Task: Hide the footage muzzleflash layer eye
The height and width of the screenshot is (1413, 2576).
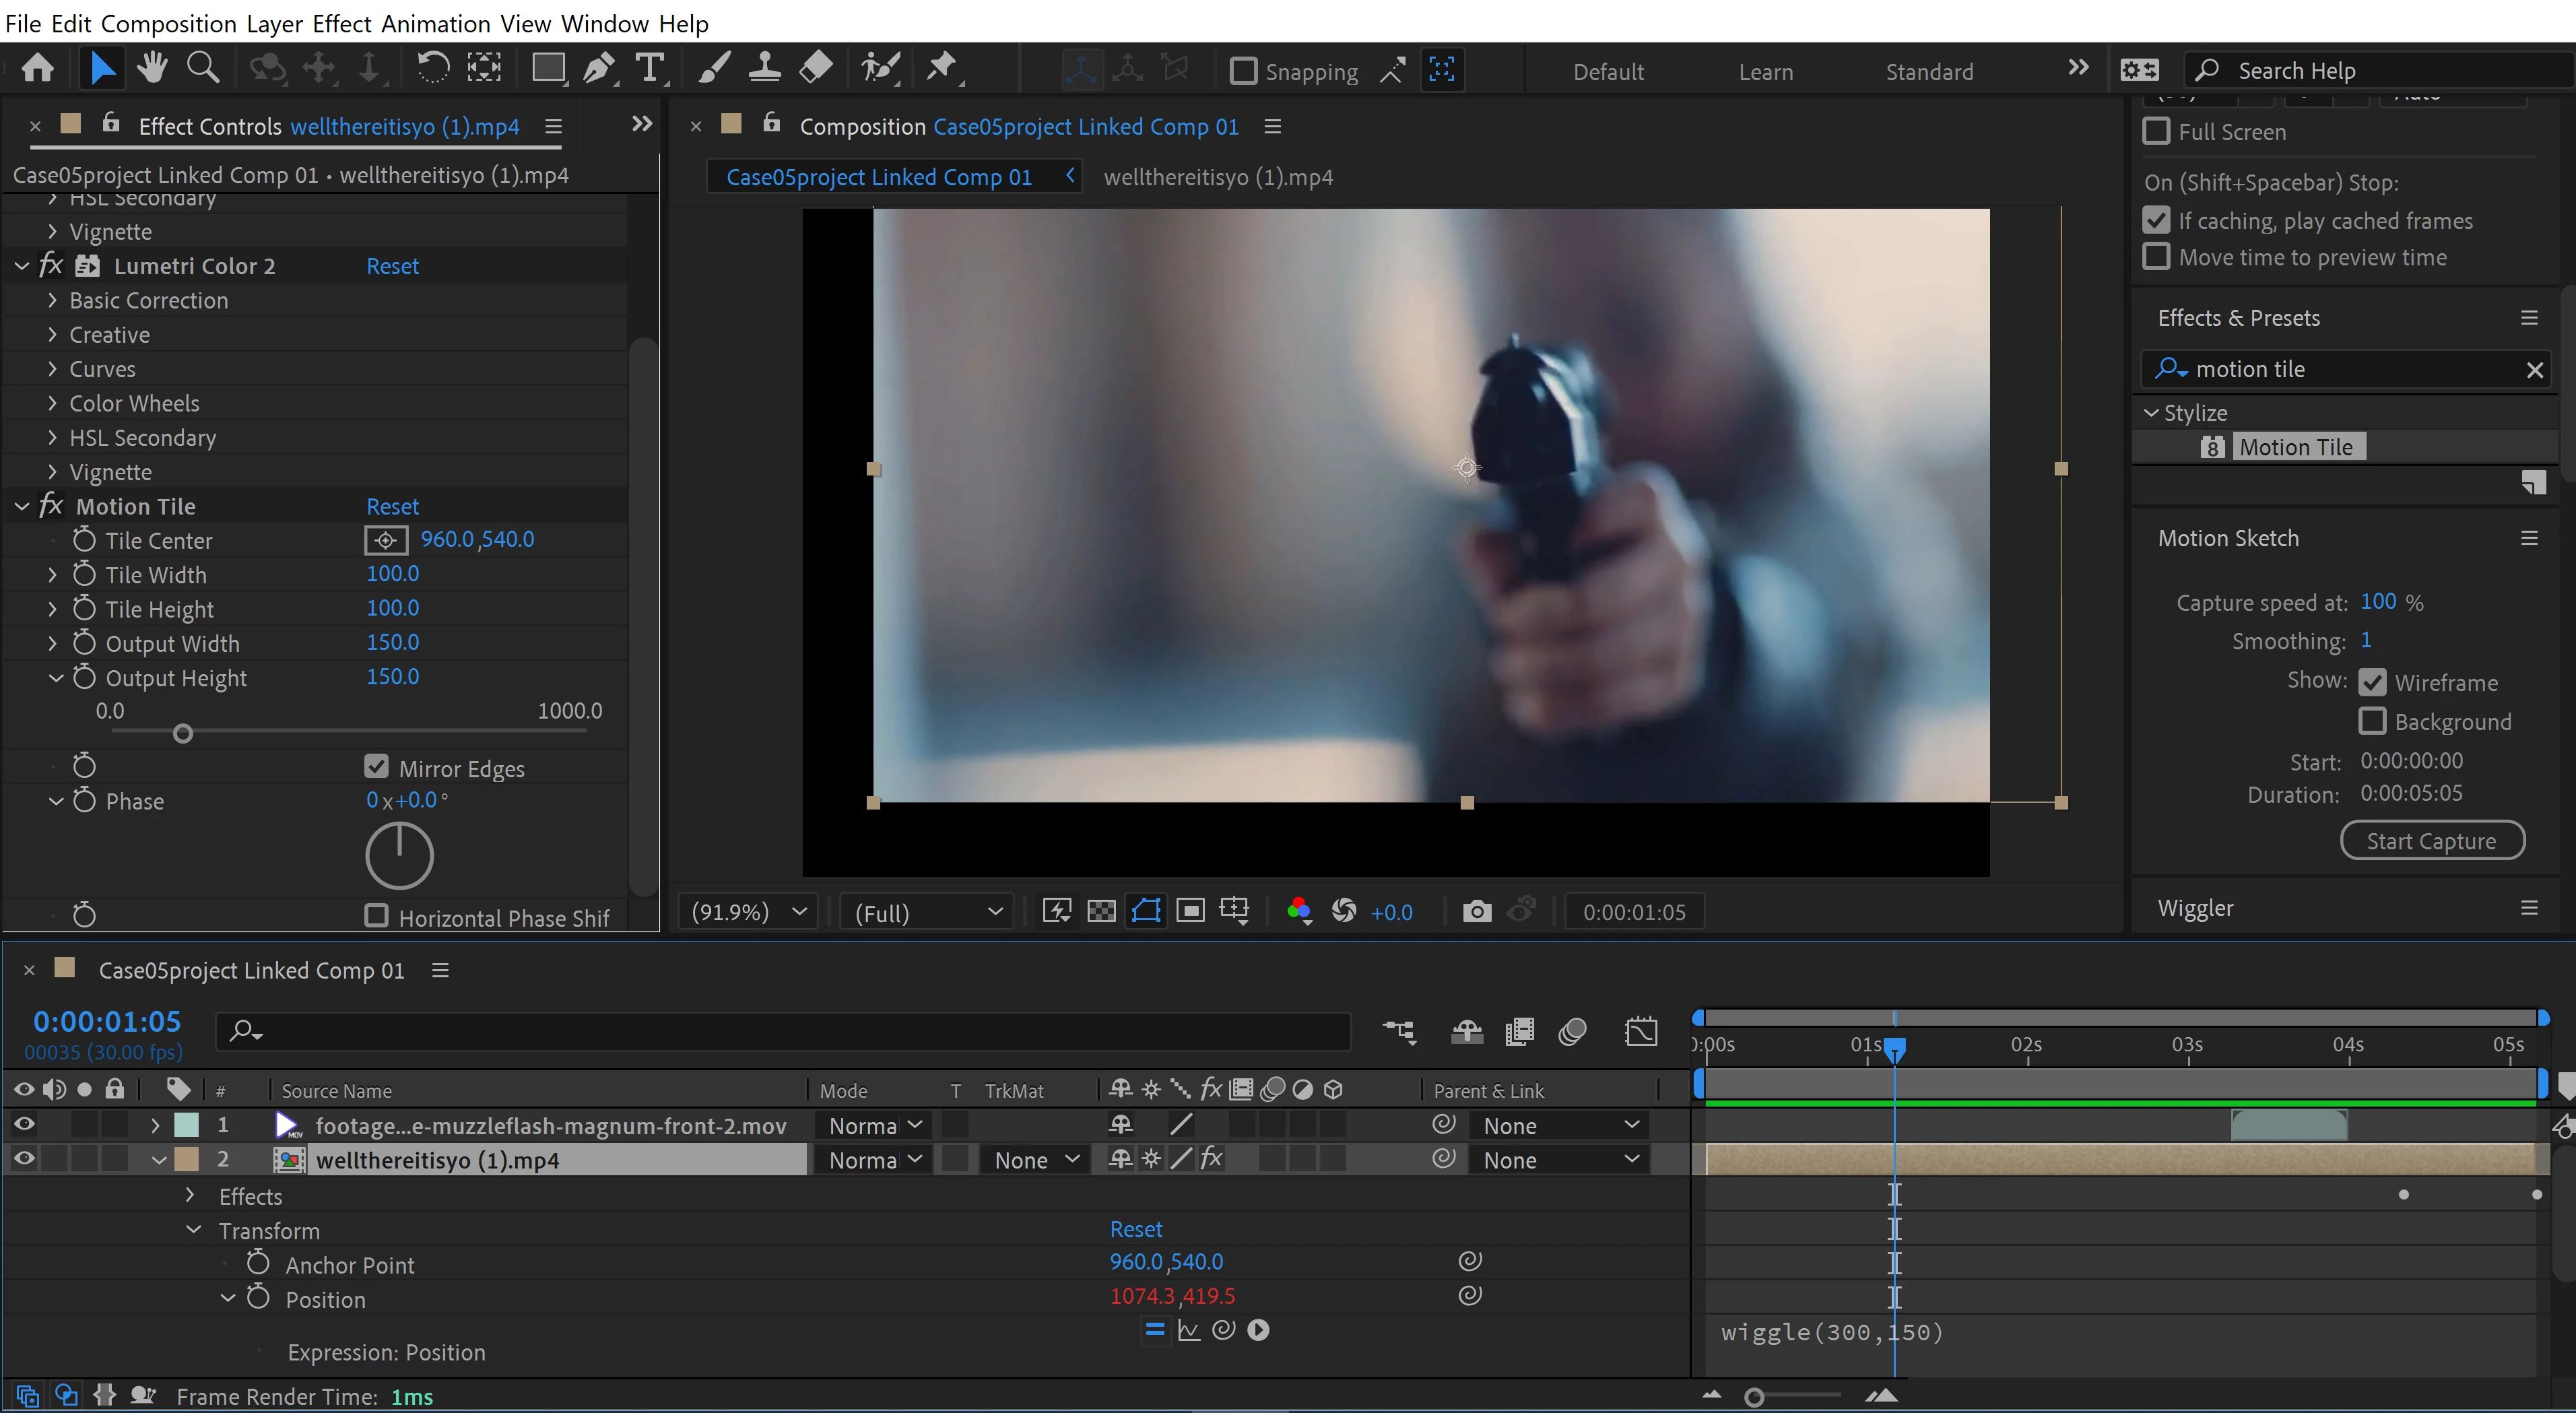Action: click(x=24, y=1125)
